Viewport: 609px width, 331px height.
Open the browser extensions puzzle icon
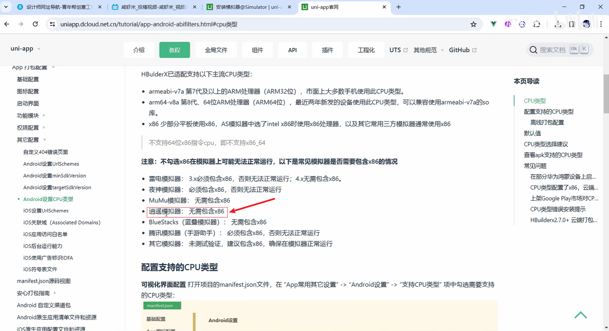[536, 24]
